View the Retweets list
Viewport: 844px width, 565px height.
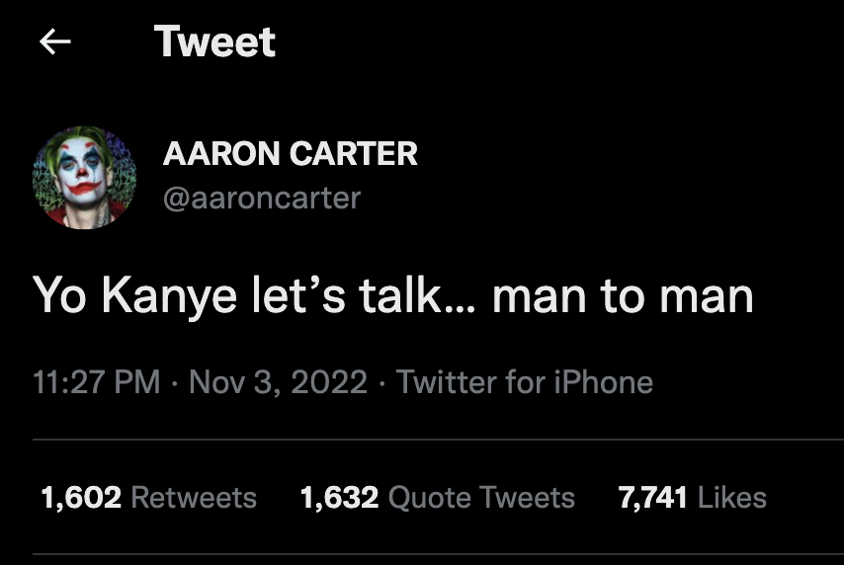click(194, 497)
